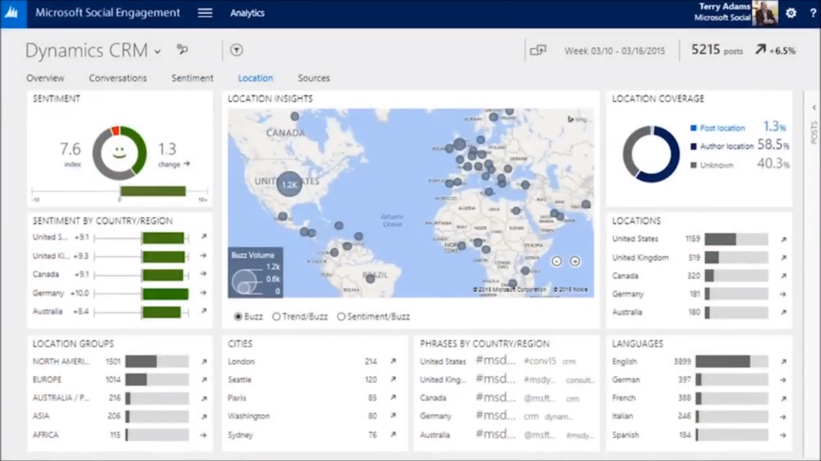Select the Sentiment/Buzz radio option
Viewport: 821px width, 461px height.
(x=341, y=317)
